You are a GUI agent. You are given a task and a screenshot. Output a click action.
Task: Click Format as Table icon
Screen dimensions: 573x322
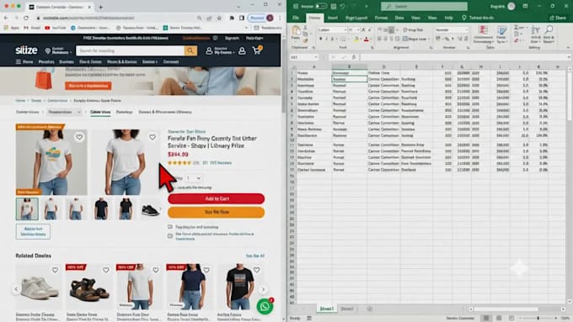click(x=501, y=34)
